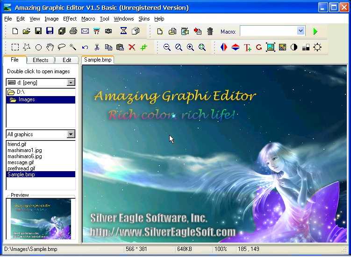The image size is (351, 257).
Task: Open a file with the folder icon
Action: [x=27, y=31]
